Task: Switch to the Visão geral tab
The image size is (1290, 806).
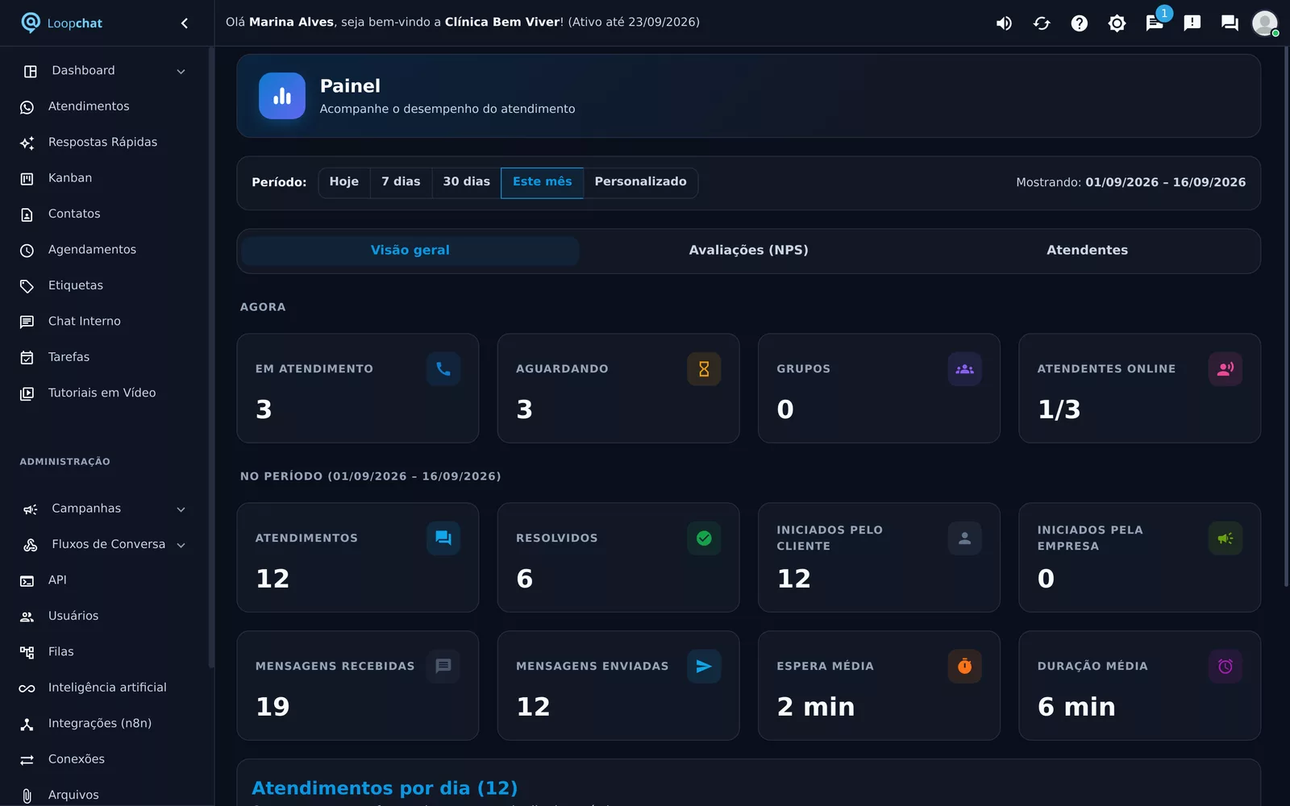Action: click(410, 251)
